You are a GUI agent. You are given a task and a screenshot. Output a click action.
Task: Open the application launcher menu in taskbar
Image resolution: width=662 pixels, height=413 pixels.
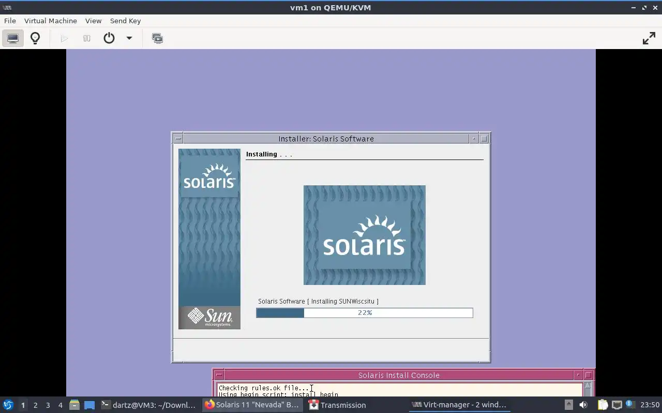pos(8,405)
